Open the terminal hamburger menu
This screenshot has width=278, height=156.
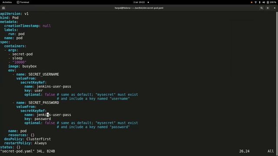[268, 8]
